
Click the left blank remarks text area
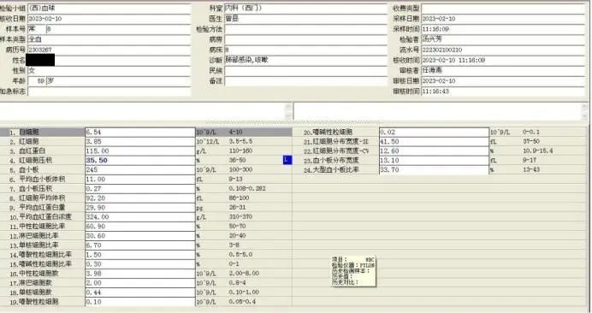tap(143, 112)
